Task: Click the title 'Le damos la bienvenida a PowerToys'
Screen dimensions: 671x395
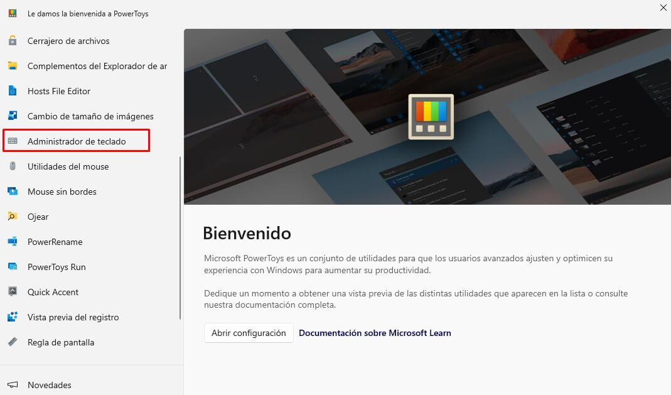Action: [x=88, y=14]
